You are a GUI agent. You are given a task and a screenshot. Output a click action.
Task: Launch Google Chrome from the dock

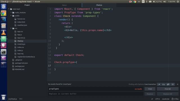4,13
